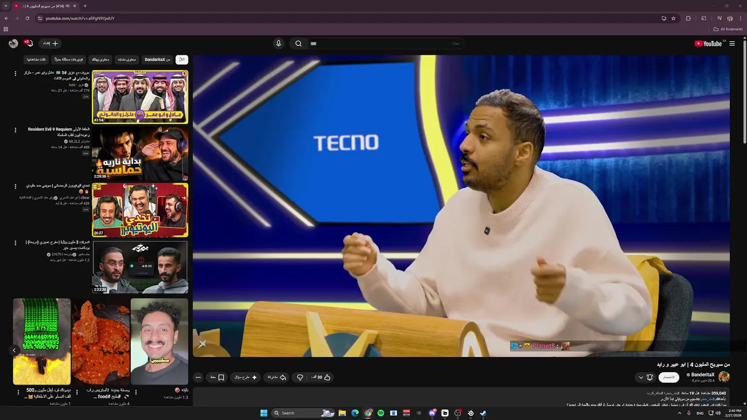The height and width of the screenshot is (420, 747).
Task: Open the 26:27 YouTubers challenge thumbnail
Action: coord(140,210)
